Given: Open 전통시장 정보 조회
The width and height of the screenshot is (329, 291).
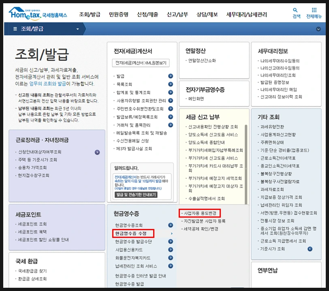Looking at the screenshot, I should pyautogui.click(x=277, y=221).
